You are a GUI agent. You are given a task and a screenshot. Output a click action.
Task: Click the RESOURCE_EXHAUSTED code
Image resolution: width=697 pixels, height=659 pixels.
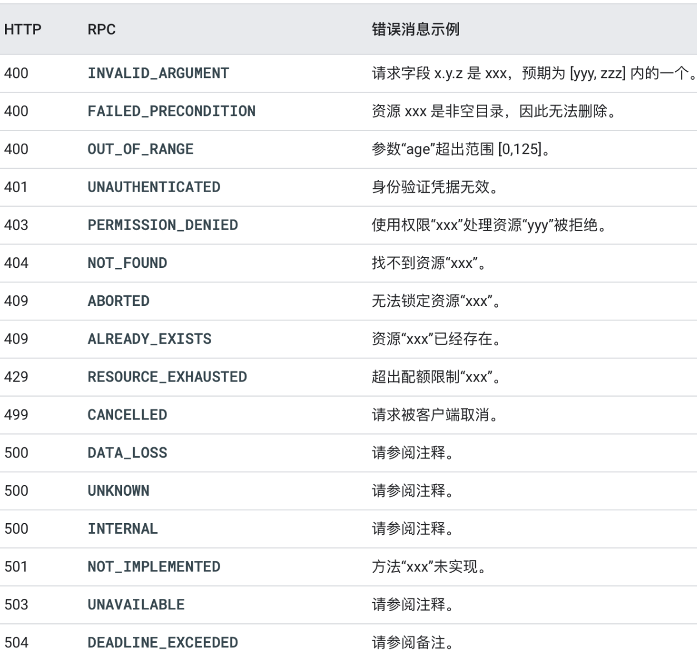(x=167, y=376)
